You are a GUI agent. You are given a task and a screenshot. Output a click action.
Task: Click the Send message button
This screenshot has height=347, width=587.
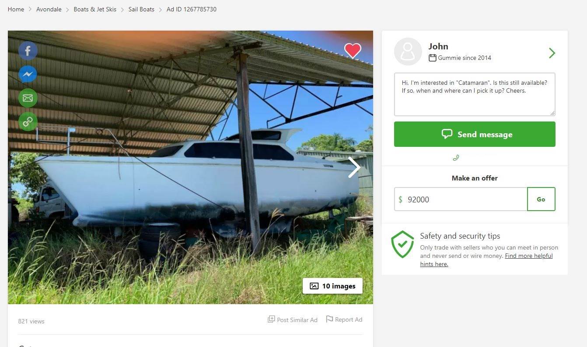[x=475, y=134]
